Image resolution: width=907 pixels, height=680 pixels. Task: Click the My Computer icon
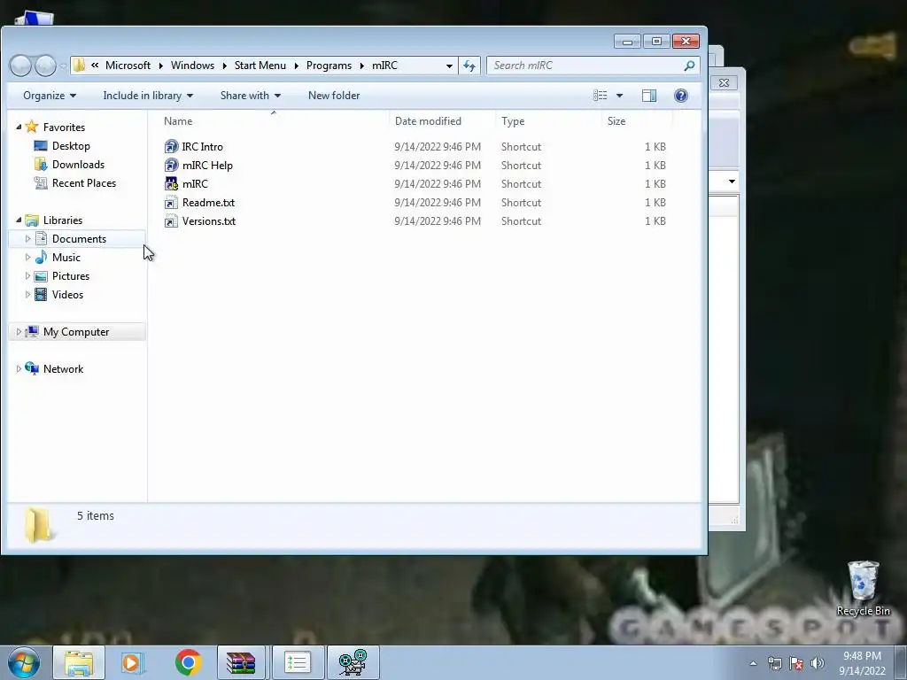32,331
